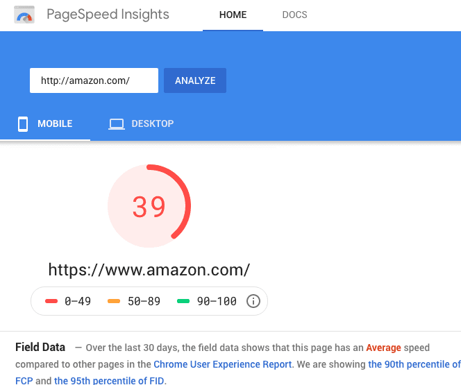Click the green 90–100 legend marker
This screenshot has height=385, width=461.
183,301
